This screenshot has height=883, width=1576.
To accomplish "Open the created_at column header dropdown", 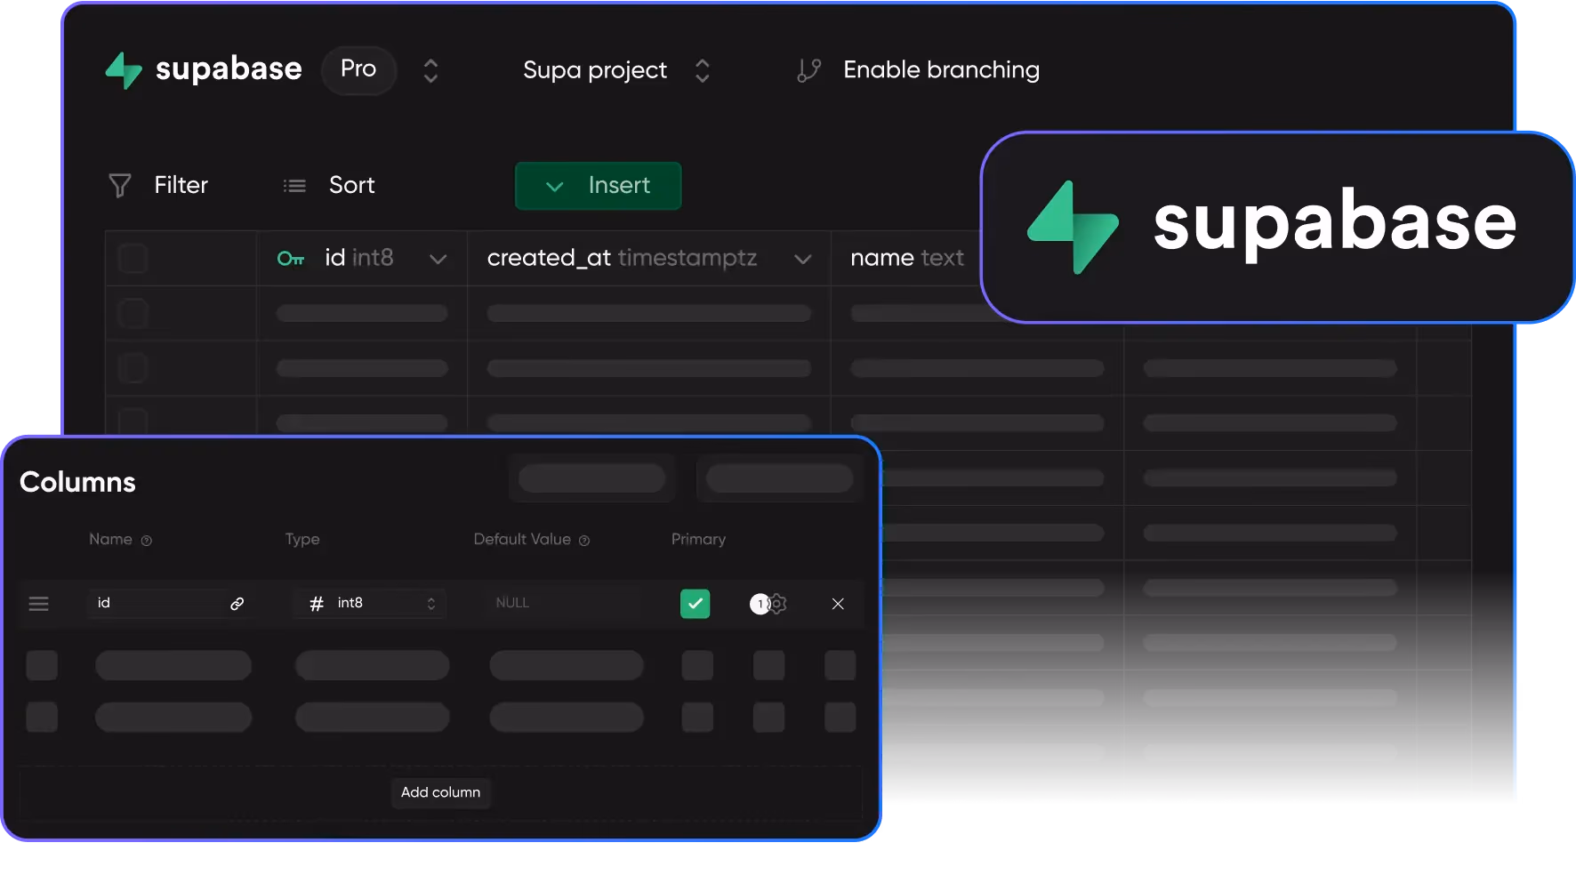I will tap(803, 260).
